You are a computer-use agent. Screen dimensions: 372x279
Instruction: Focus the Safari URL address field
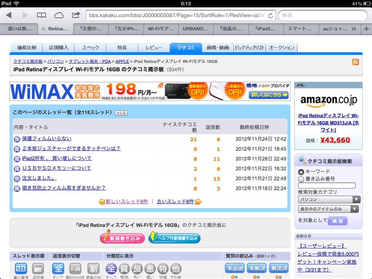click(177, 16)
